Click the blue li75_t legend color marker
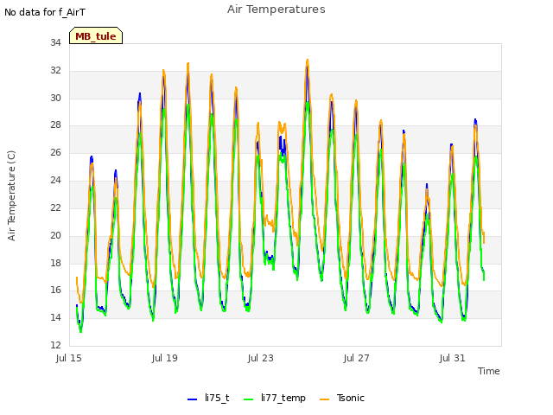Image resolution: width=553 pixels, height=415 pixels. (192, 399)
